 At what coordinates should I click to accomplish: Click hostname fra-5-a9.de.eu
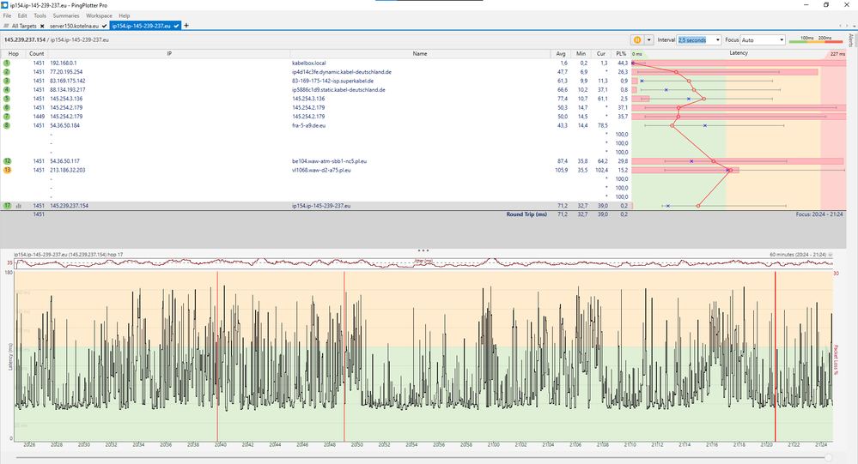point(308,125)
